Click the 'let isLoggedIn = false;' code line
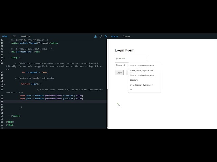The width and height of the screenshot is (217, 162). click(x=35, y=72)
